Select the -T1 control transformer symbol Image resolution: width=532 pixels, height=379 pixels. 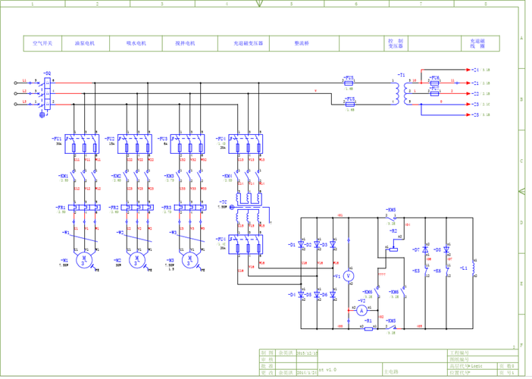[x=401, y=94]
